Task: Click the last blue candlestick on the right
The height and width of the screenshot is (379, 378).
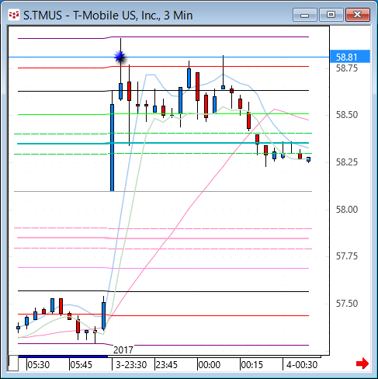Action: click(308, 159)
